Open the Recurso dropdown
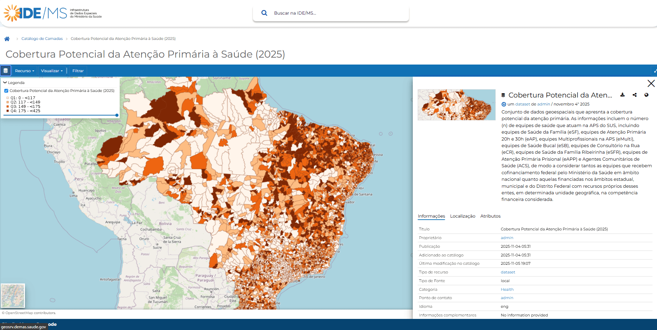657x330 pixels. click(x=24, y=70)
